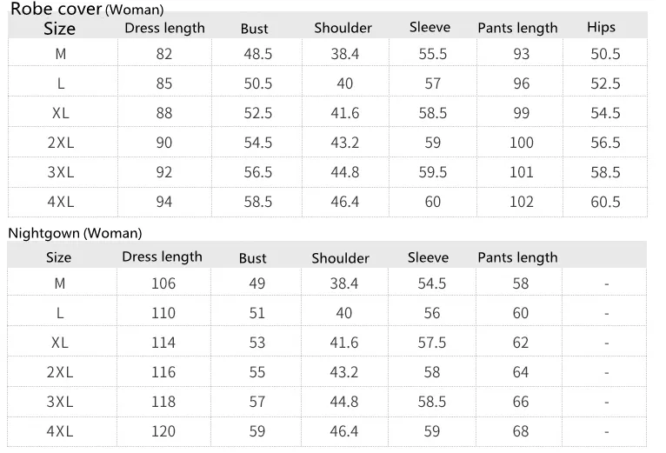Click the "Robe cover (Woman)" table title
The height and width of the screenshot is (453, 666).
[x=86, y=10]
